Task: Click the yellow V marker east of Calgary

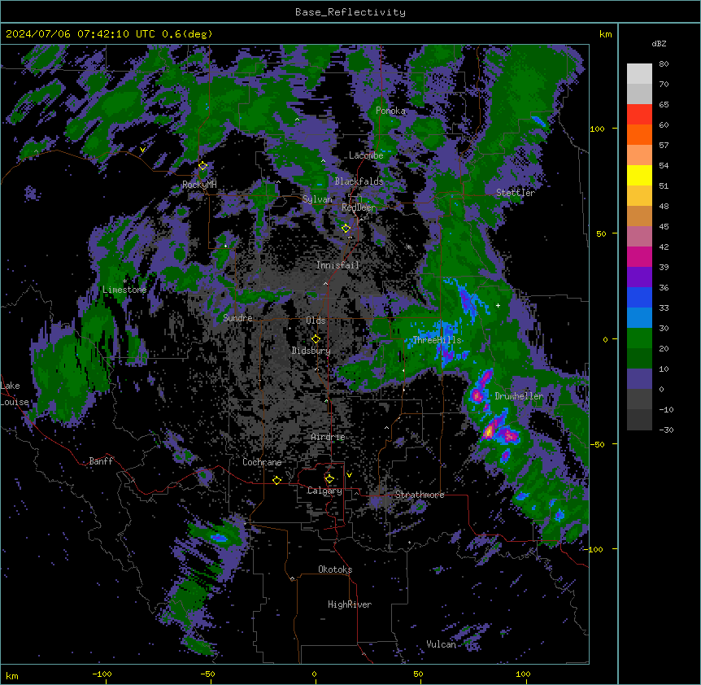Action: (x=349, y=475)
